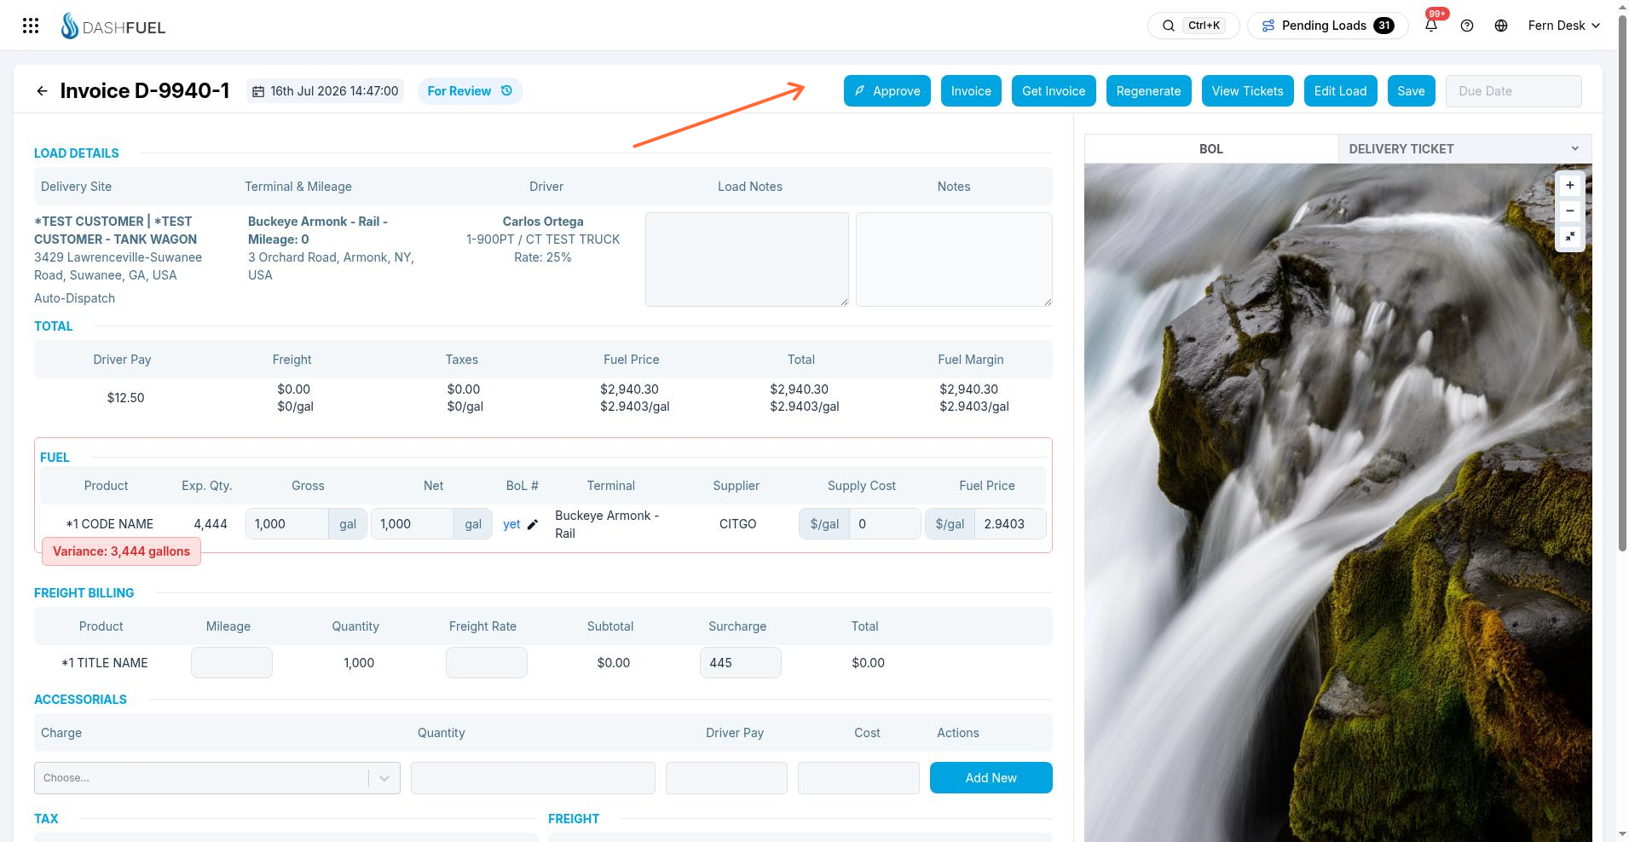This screenshot has width=1629, height=842.
Task: Click the freight Mileage input
Action: (x=232, y=663)
